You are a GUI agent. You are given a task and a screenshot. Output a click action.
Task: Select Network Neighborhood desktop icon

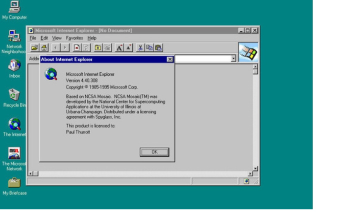click(x=14, y=42)
